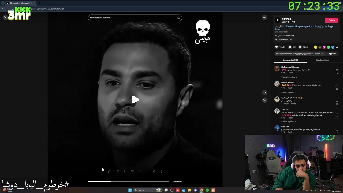Close the Sayoda TikTok browser tab

[x=34, y=3]
